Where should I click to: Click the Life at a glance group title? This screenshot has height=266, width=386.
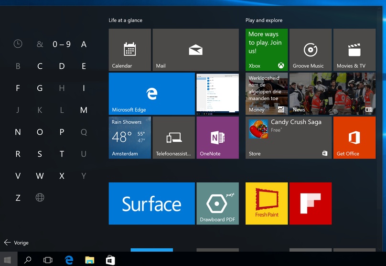(126, 20)
